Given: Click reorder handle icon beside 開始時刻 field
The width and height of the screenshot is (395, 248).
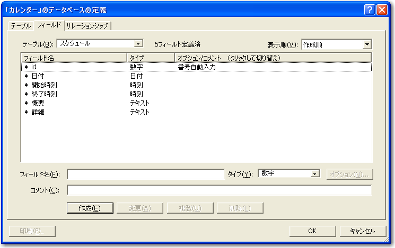Looking at the screenshot, I should point(26,85).
